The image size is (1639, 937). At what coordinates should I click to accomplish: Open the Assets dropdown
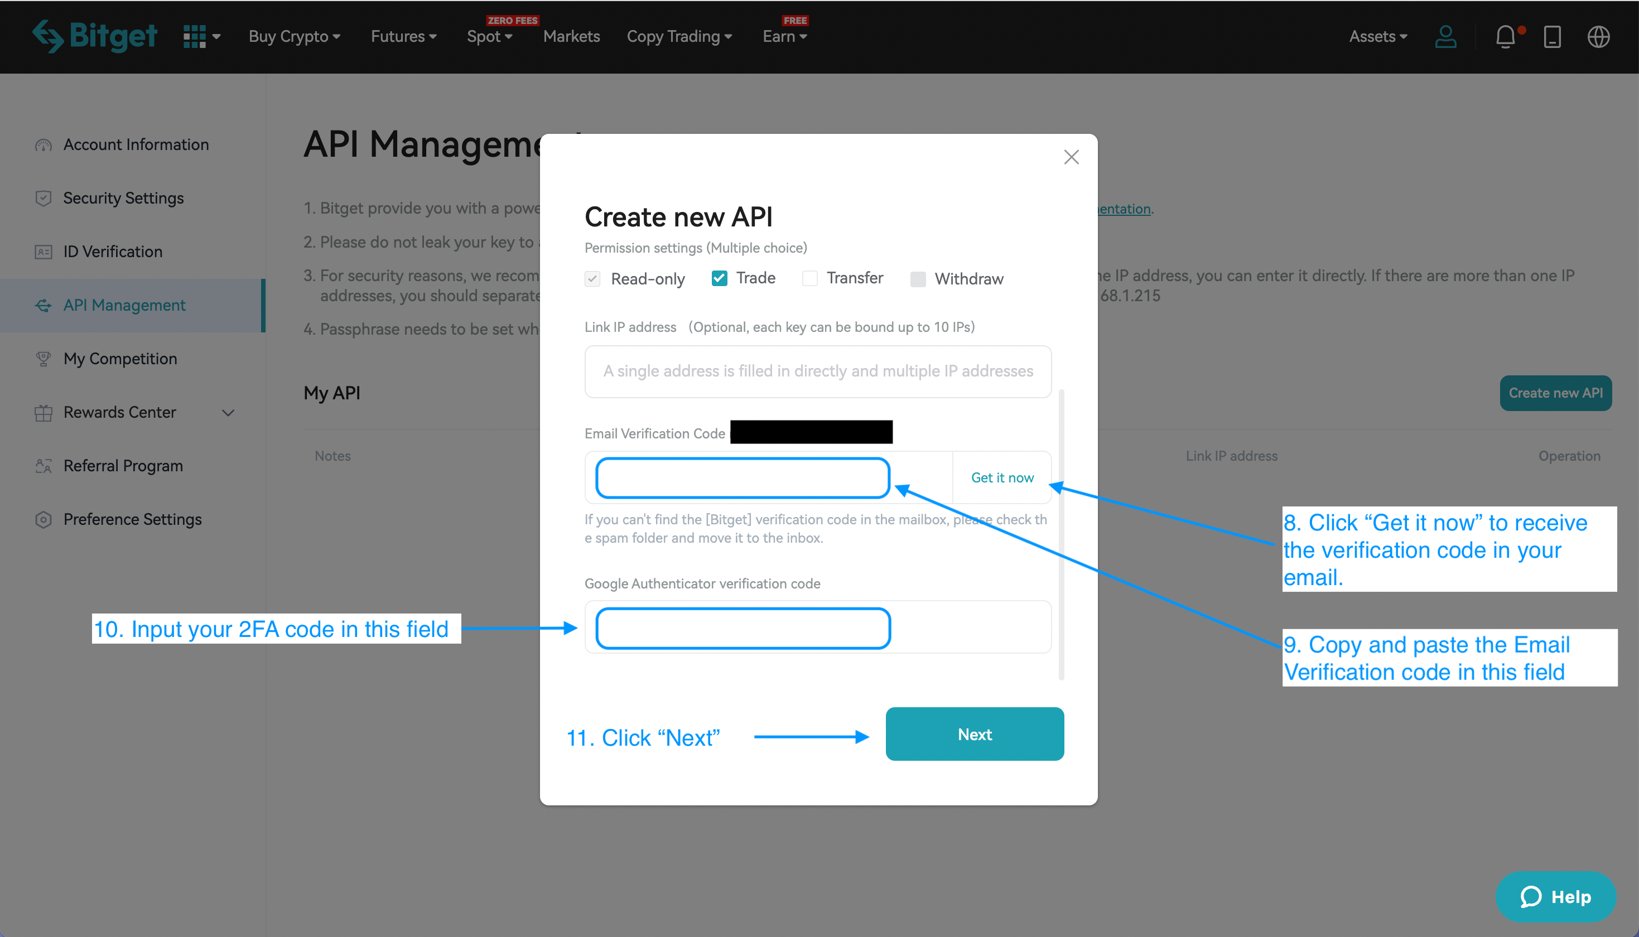(1378, 37)
